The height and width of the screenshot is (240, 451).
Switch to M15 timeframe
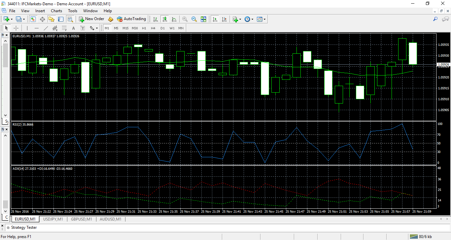point(125,28)
